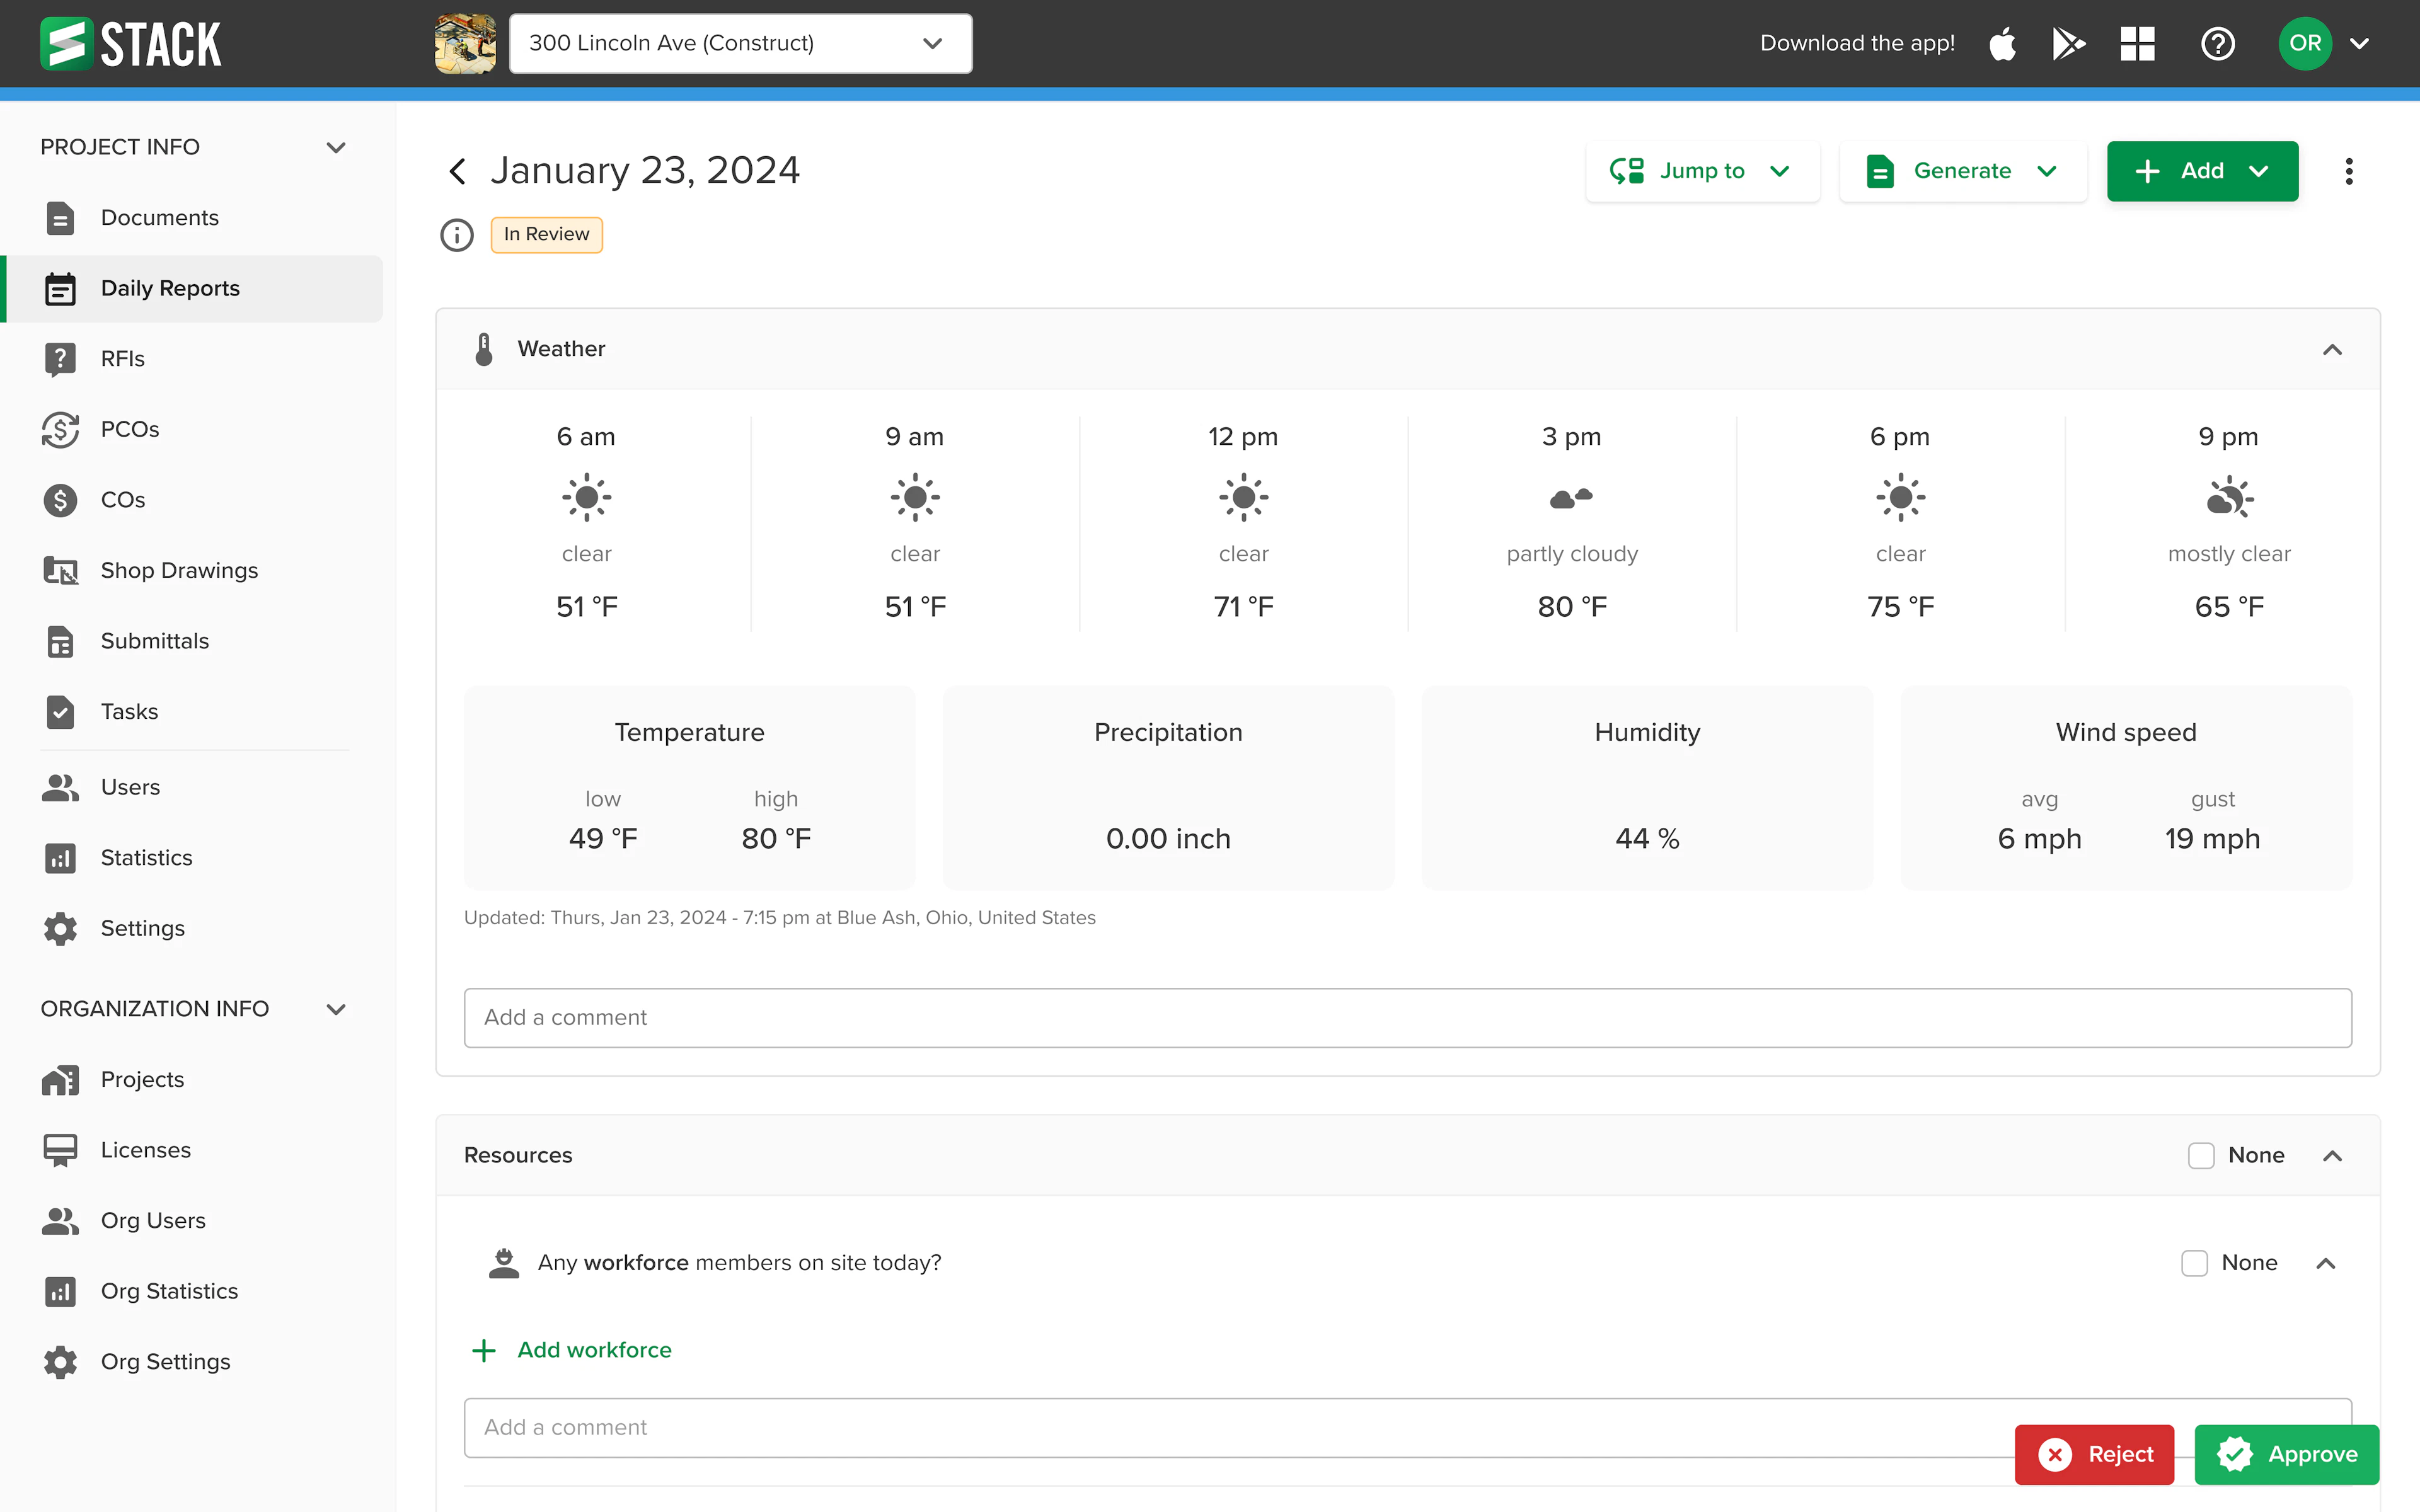Select Daily Reports in the sidebar

click(x=170, y=288)
